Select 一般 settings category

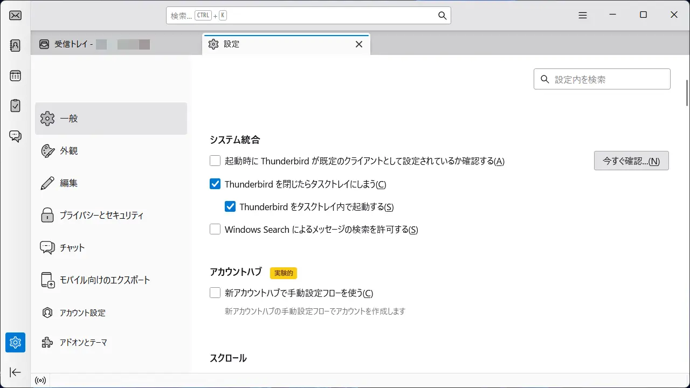tap(111, 119)
